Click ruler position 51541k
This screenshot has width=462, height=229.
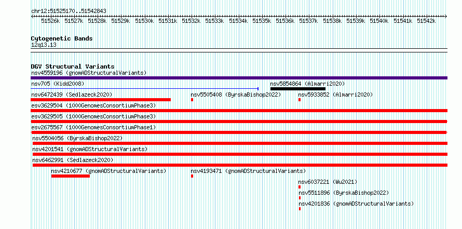(x=403, y=21)
